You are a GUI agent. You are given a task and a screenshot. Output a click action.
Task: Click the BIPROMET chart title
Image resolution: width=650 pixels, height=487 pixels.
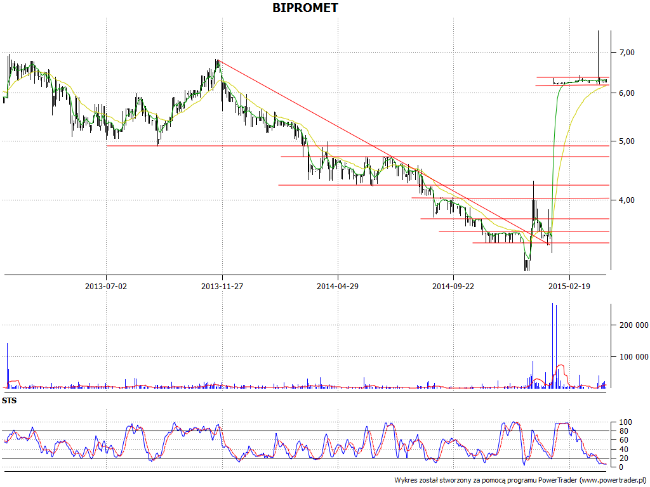click(305, 8)
